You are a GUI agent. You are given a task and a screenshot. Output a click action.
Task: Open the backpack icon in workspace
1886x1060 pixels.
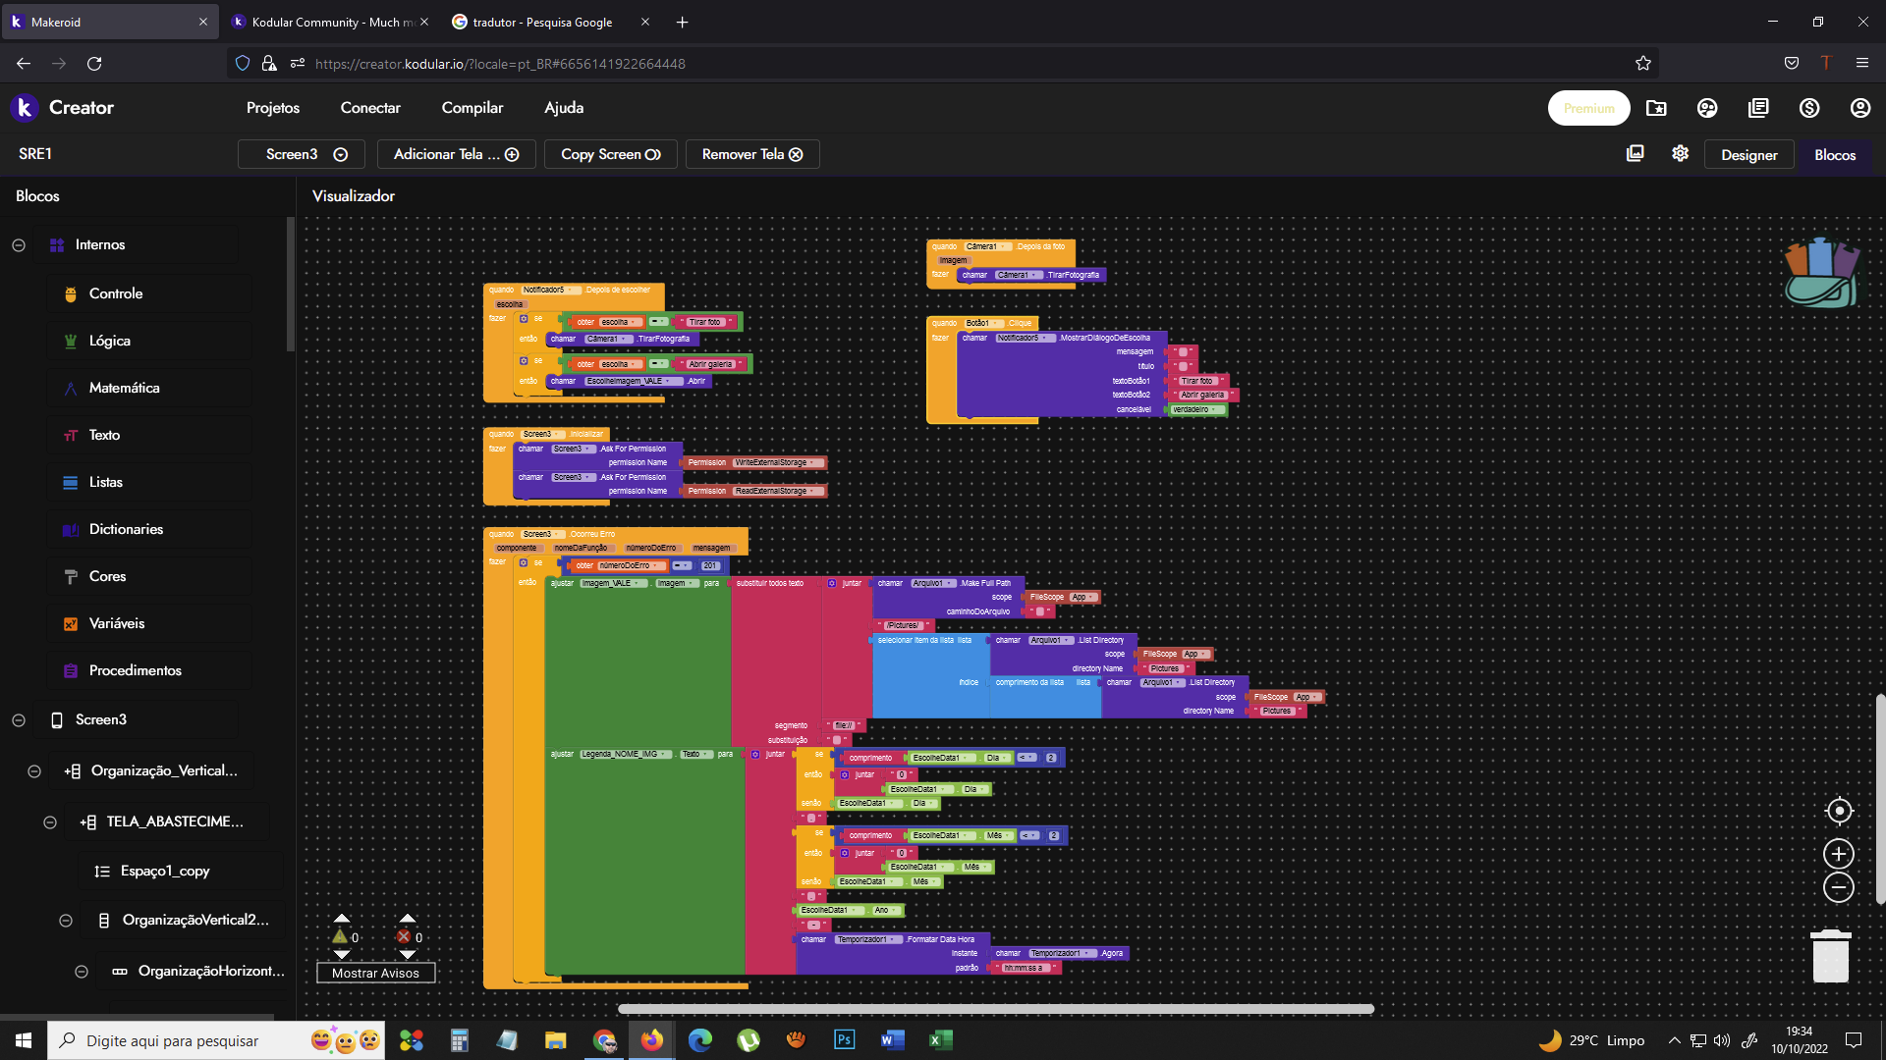(x=1822, y=273)
